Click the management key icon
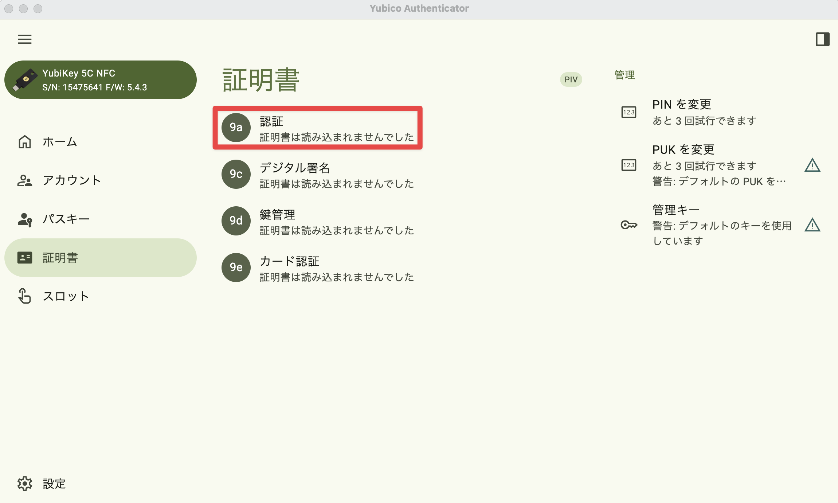 [629, 225]
